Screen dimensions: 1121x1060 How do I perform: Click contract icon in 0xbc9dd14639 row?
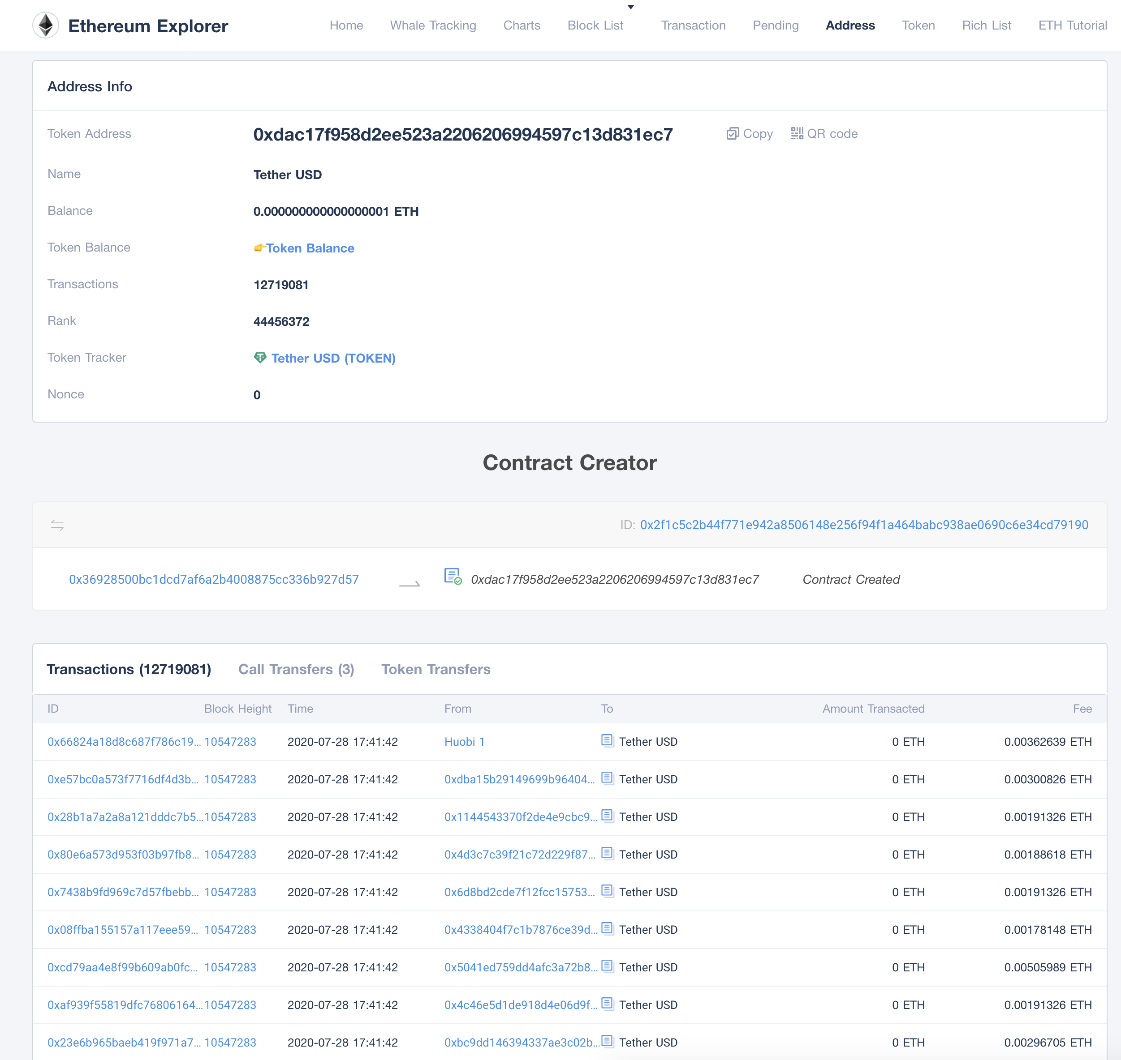coord(607,1041)
